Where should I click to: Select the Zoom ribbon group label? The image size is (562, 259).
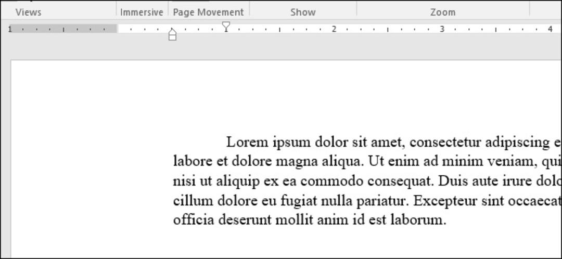[x=443, y=12]
